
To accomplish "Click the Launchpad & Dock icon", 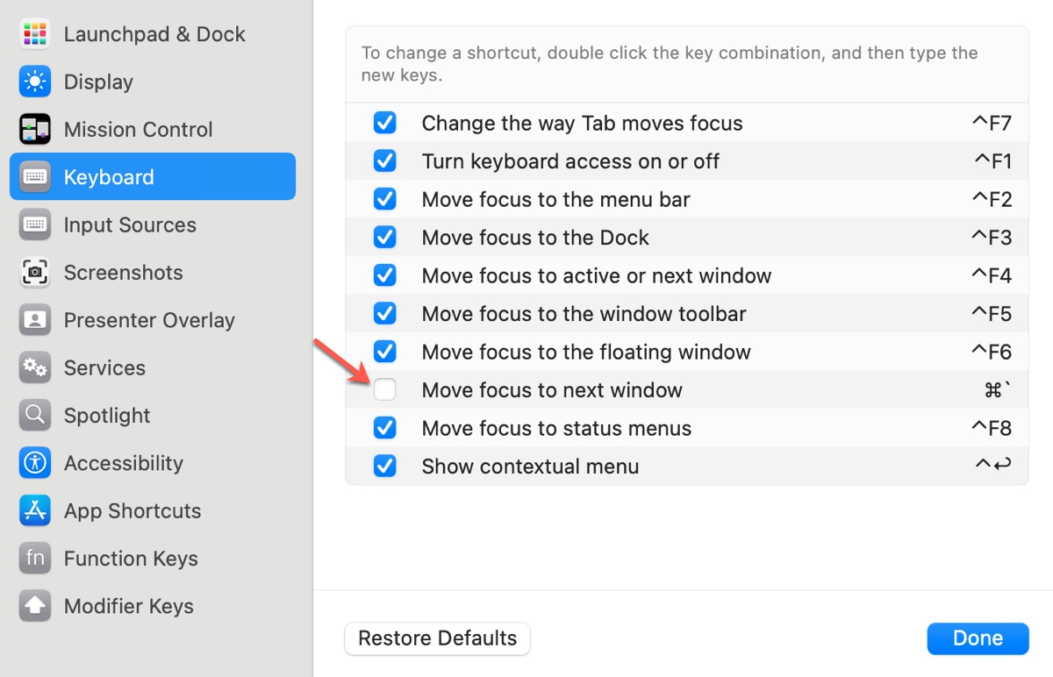I will pyautogui.click(x=35, y=34).
